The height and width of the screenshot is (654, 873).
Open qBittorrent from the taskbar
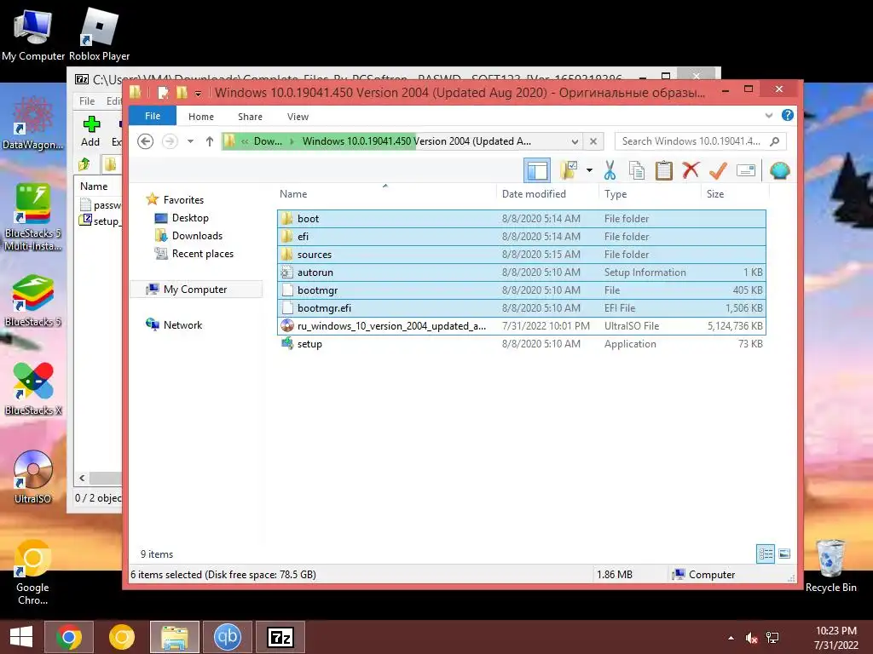pyautogui.click(x=227, y=637)
